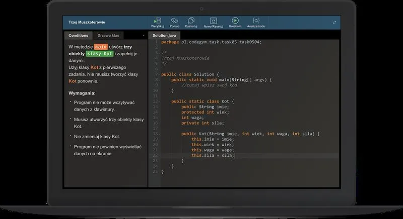Switch to the Drzewo klas tab
Viewport: 403px width, 219px height.
click(x=108, y=35)
